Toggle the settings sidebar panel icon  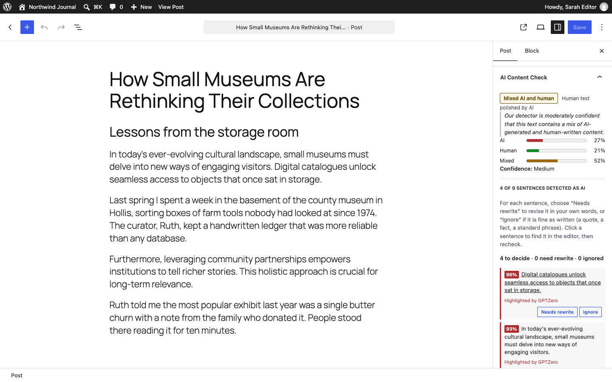[x=558, y=27]
